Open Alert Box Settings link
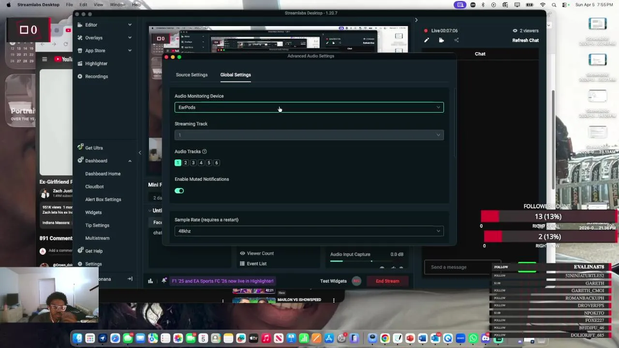 click(x=103, y=200)
